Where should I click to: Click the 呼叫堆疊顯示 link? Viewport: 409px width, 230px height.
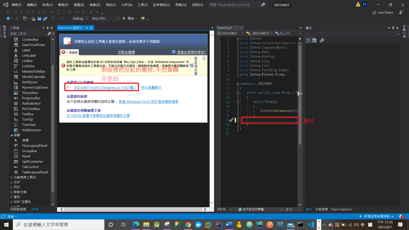pos(151,87)
